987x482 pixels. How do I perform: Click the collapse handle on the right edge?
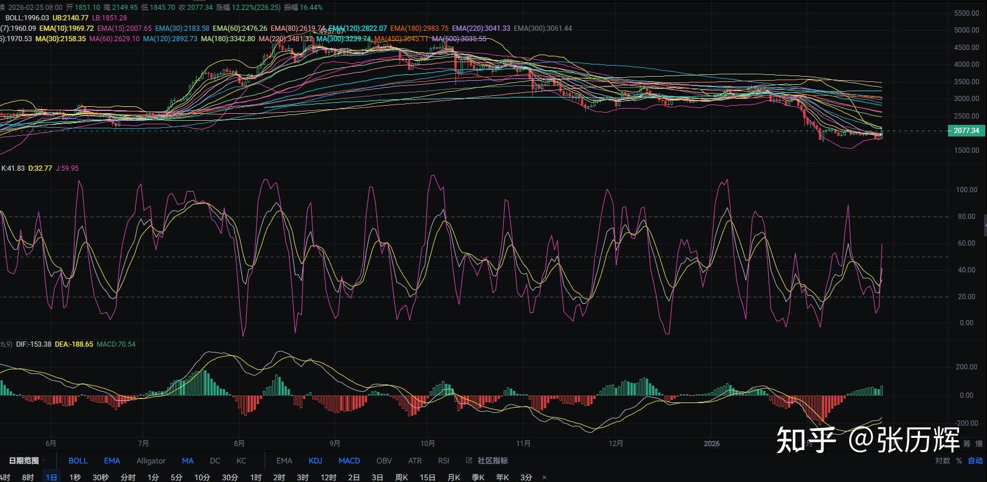985,224
